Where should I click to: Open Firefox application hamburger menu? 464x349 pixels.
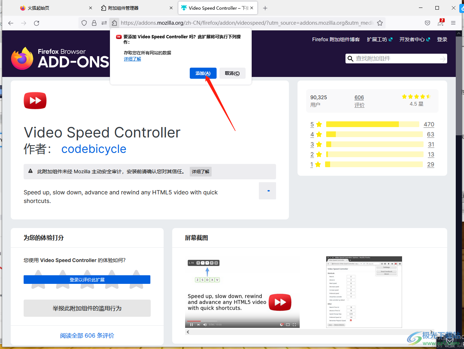click(x=453, y=23)
